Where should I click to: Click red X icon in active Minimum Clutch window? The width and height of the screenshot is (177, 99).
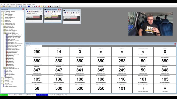click(48, 12)
